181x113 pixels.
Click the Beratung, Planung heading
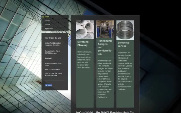point(83,43)
